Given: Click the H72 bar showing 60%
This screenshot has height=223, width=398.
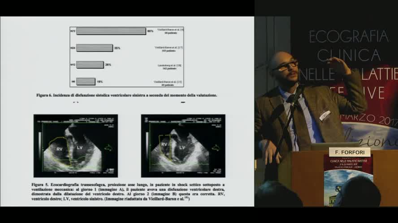Looking at the screenshot, I should [x=111, y=31].
